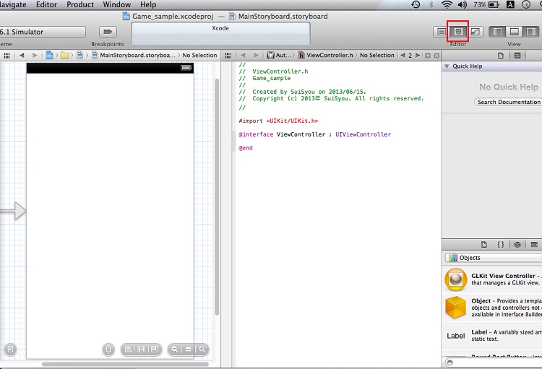The height and width of the screenshot is (369, 542).
Task: Click the Search Documentation button
Action: click(508, 103)
